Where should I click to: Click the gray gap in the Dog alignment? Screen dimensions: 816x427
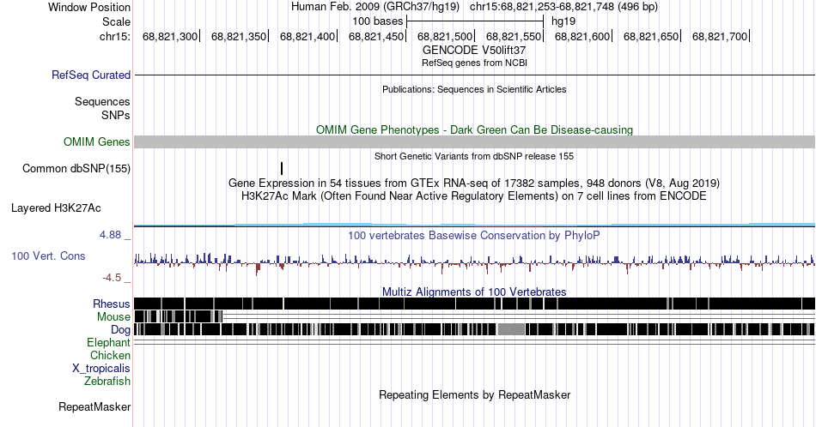(x=511, y=328)
